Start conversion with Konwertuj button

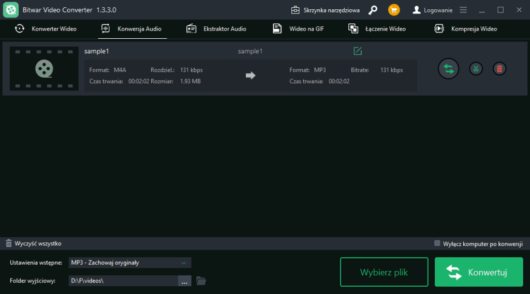[479, 272]
